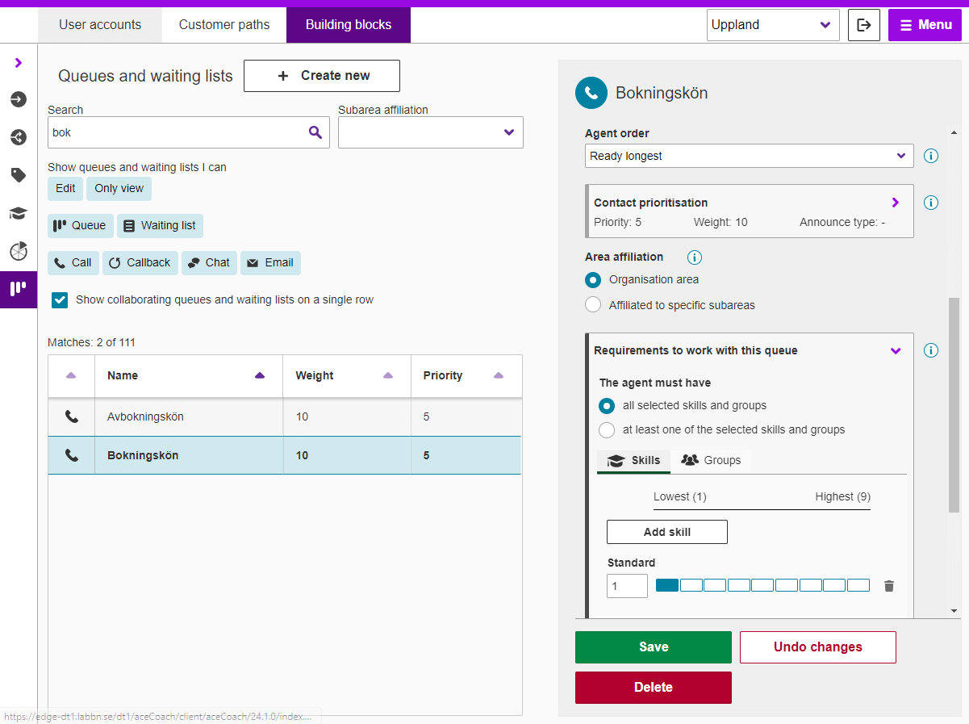The image size is (969, 724).
Task: Open the graduation cap skills section in sidebar
Action: [18, 213]
